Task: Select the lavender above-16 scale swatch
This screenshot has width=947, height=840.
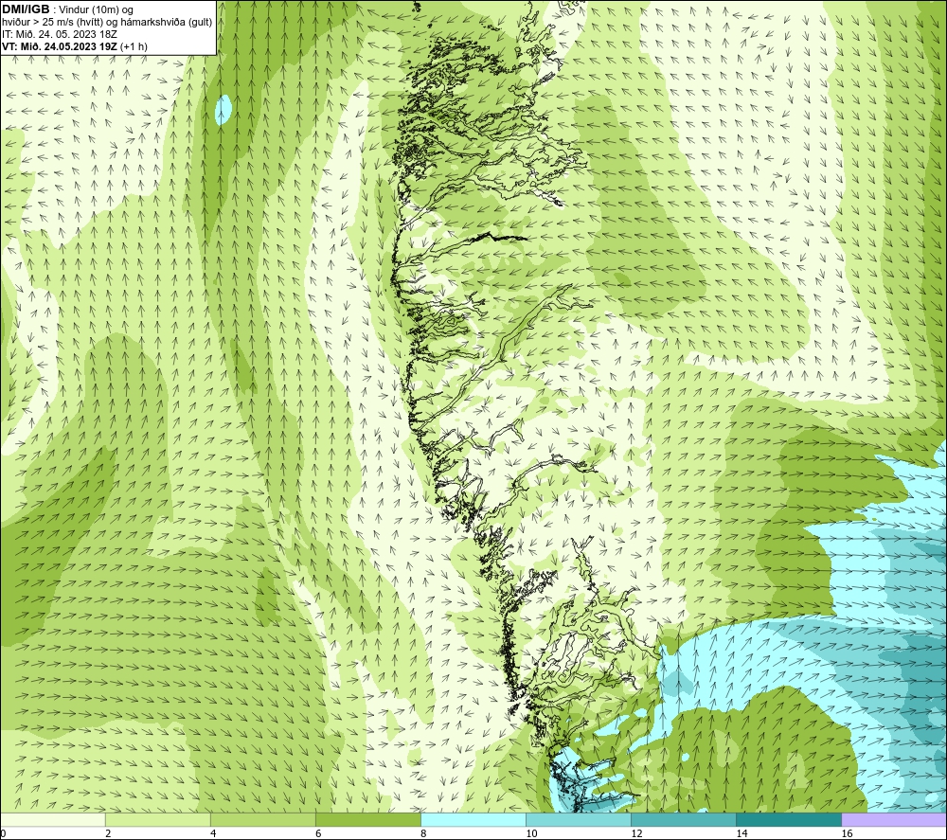Action: pyautogui.click(x=894, y=819)
